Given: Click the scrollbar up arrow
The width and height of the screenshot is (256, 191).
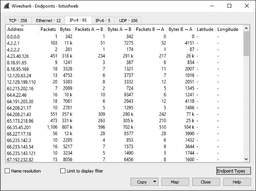Looking at the screenshot, I should point(246,28).
